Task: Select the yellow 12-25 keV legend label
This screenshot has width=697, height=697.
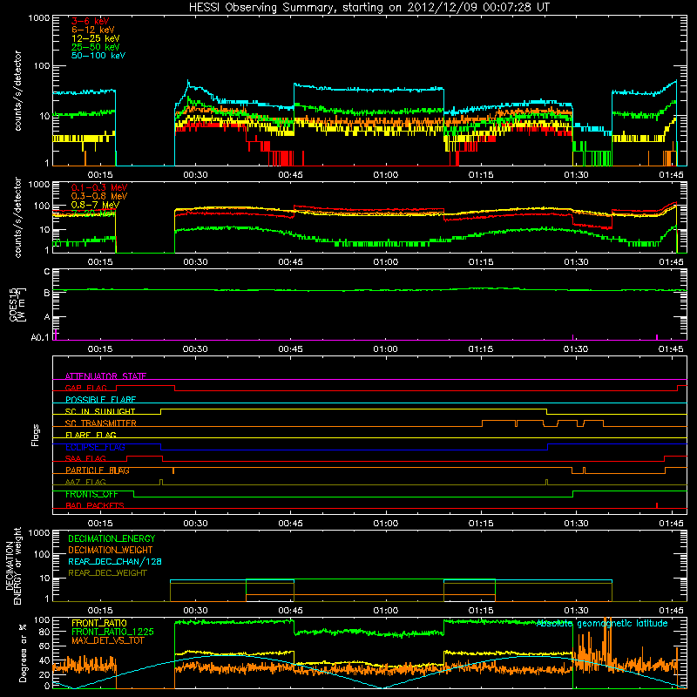Action: tap(96, 38)
